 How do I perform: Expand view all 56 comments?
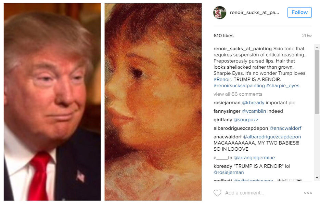point(238,94)
